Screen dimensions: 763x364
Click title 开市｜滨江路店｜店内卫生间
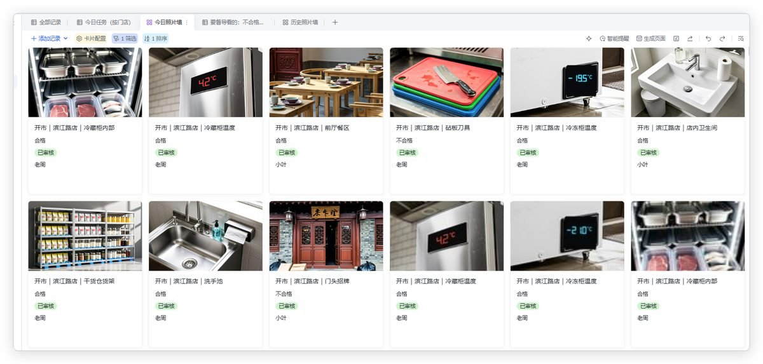click(677, 128)
